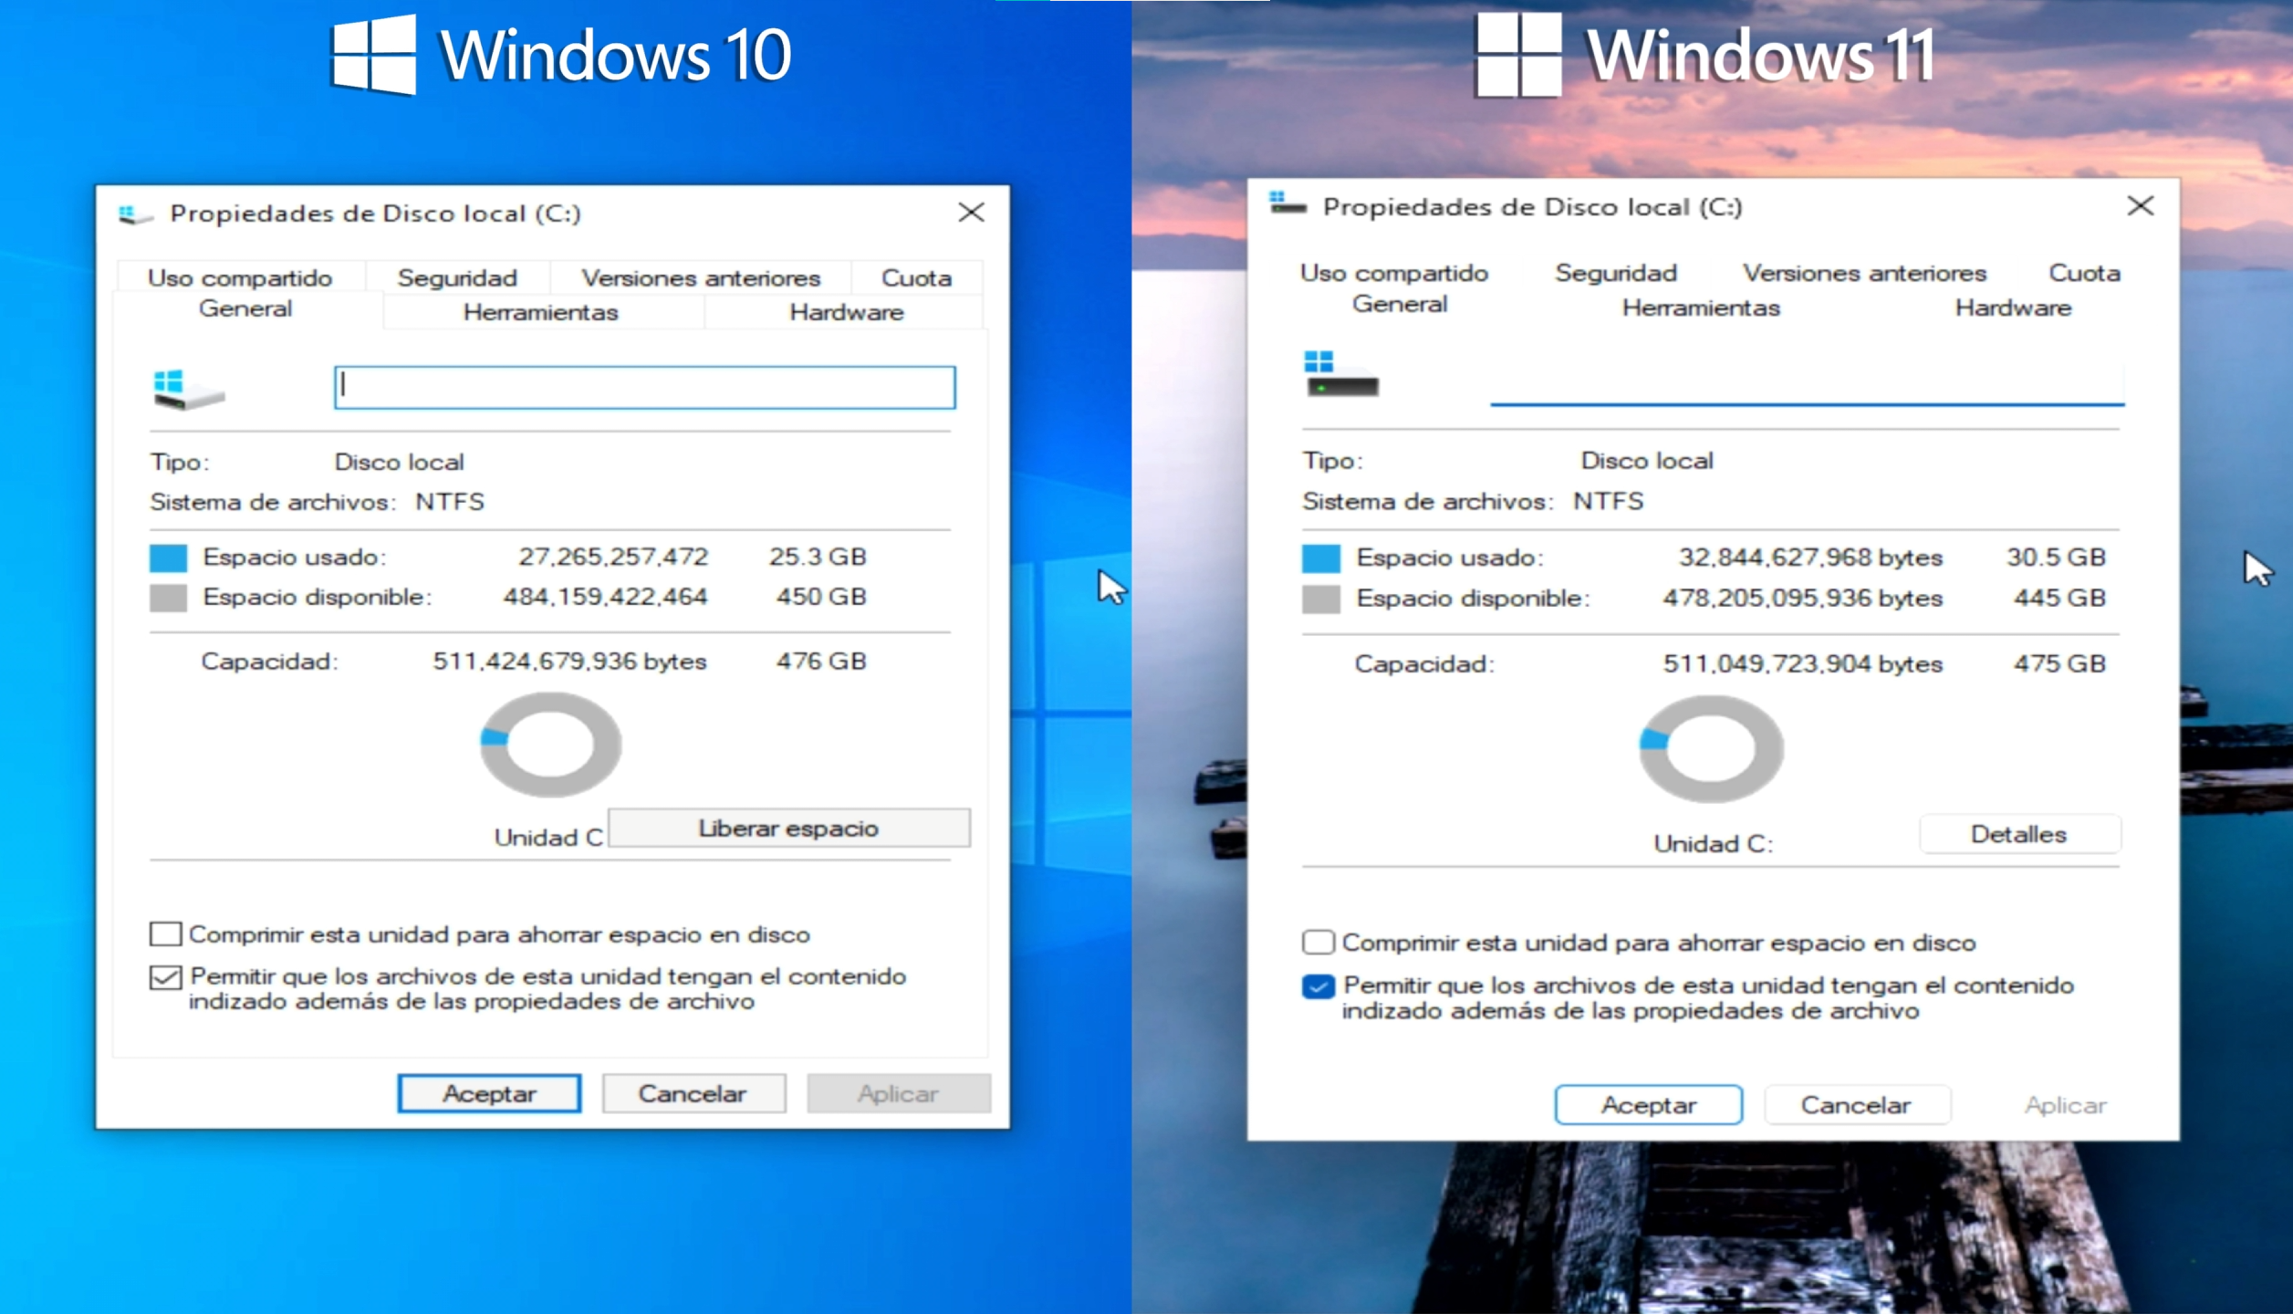Click the "478,205,095,936 bytes" free value
Viewport: 2293px width, 1314px height.
tap(1802, 599)
